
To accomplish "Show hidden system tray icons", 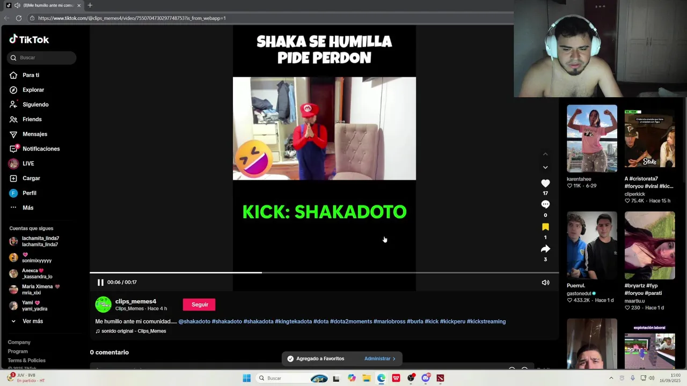I will point(611,378).
